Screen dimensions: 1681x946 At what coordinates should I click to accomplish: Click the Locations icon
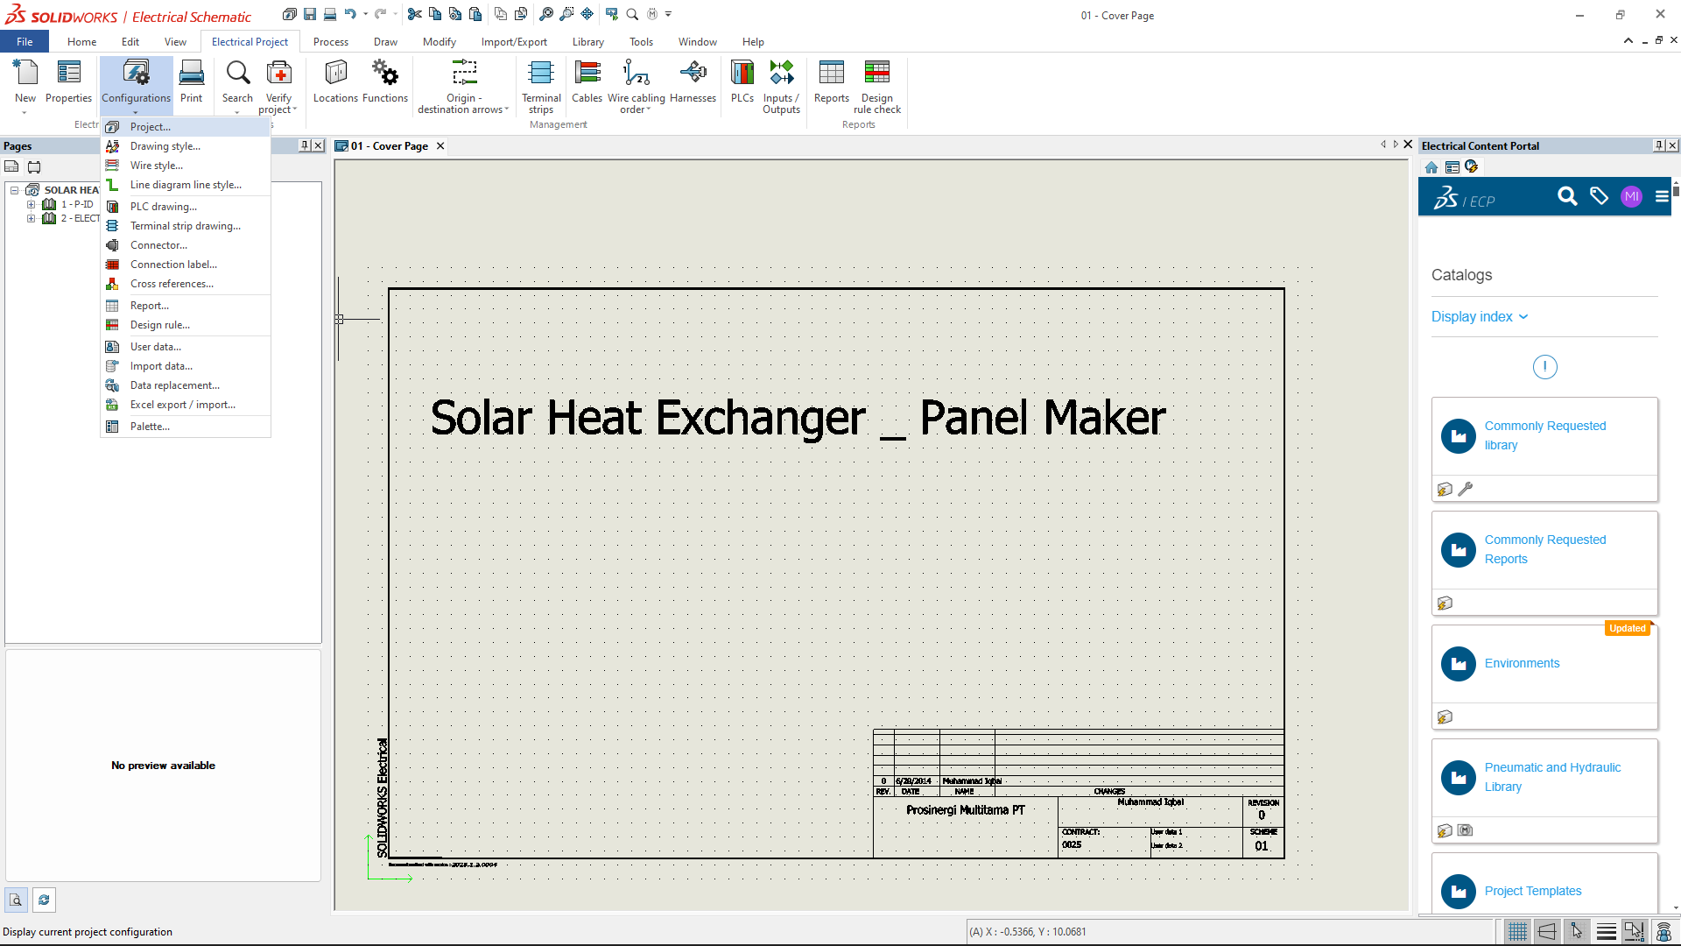point(335,74)
